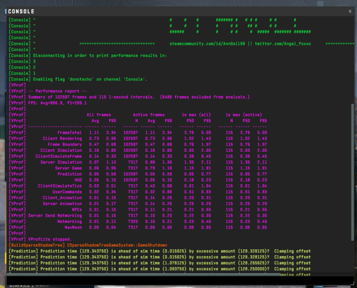Click the '1s max (active)' column header
The width and height of the screenshot is (357, 288).
click(244, 115)
